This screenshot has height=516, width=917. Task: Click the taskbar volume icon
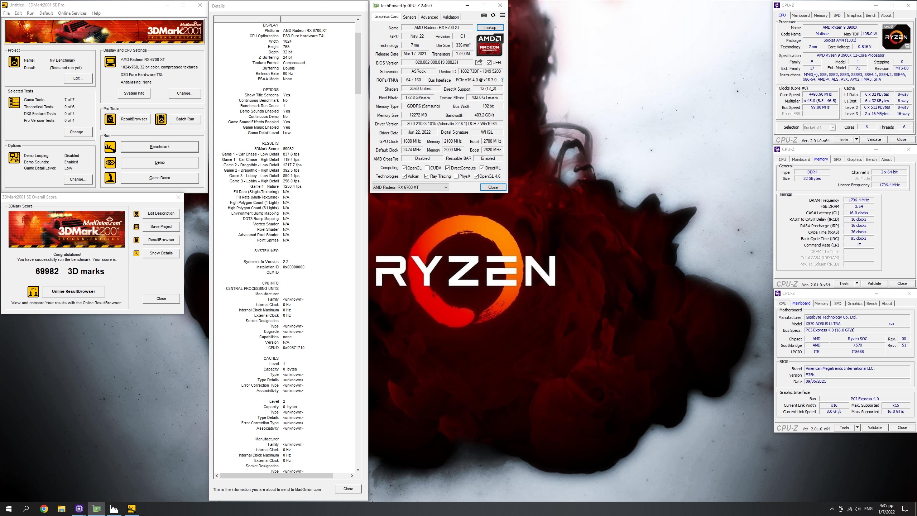(858, 509)
